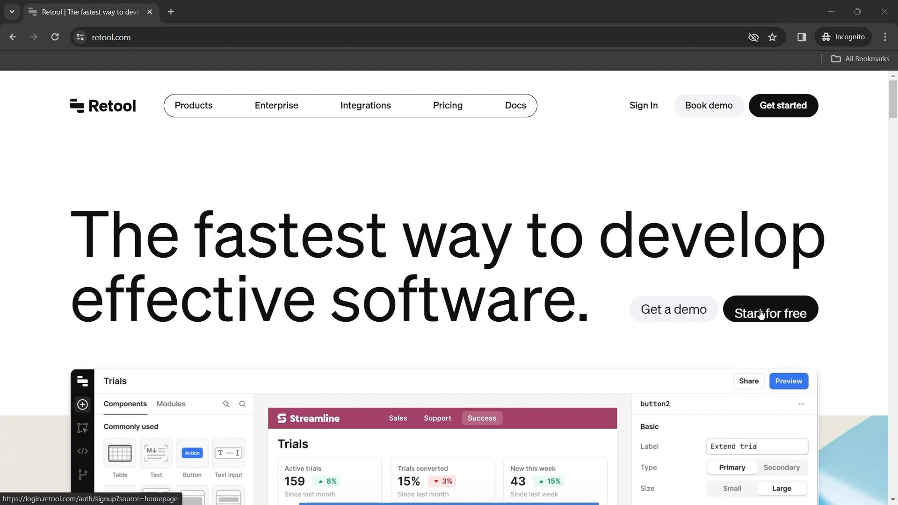This screenshot has height=505, width=898.
Task: Click the Share button in editor
Action: pos(749,382)
